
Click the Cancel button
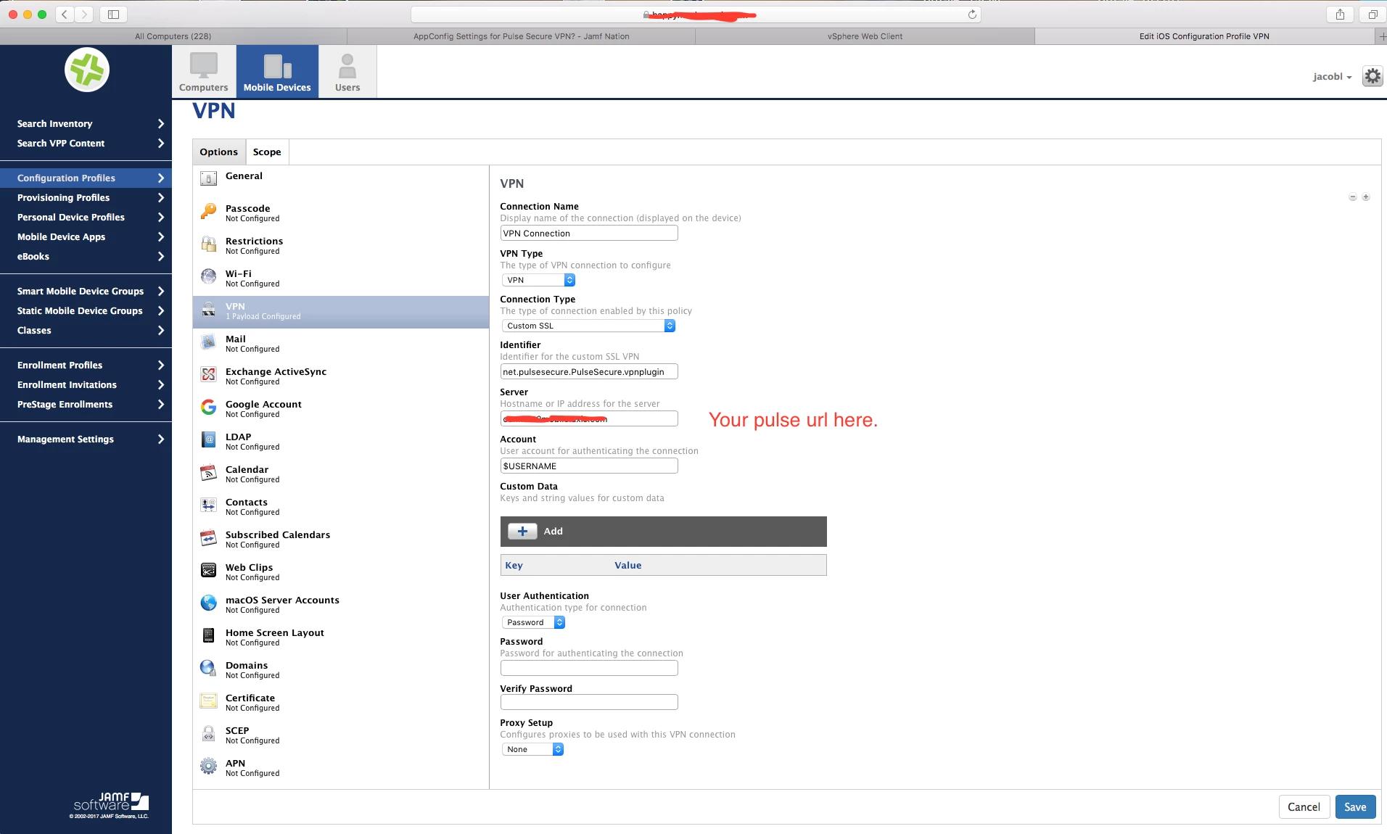1304,806
